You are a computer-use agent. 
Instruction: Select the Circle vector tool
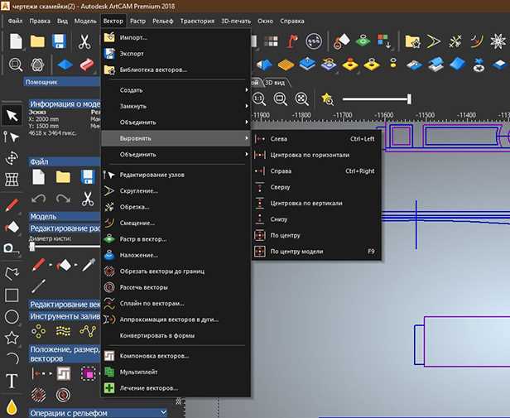(x=12, y=316)
